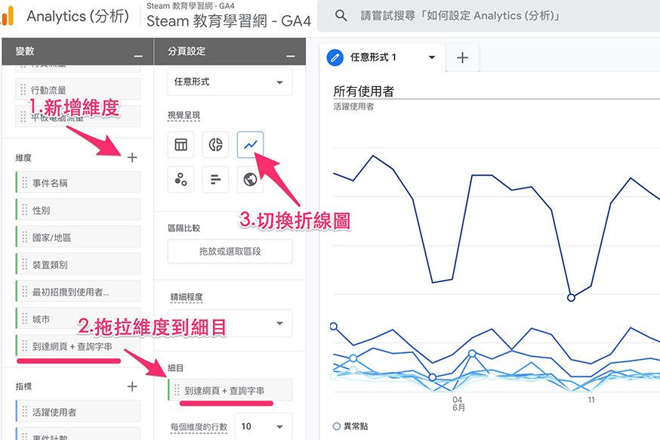Screen dimensions: 660x440
Task: Grab drag handle of 事件名稱 dimension
Action: pyautogui.click(x=24, y=183)
